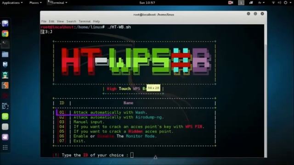
Task: Open the Terminal app menu in top bar
Action: pos(57,3)
